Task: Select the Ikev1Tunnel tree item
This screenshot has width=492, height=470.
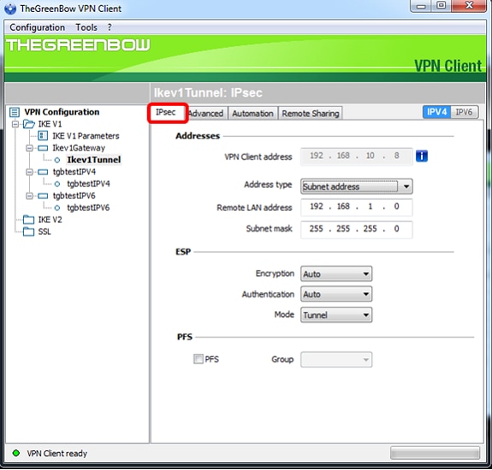Action: (x=94, y=160)
